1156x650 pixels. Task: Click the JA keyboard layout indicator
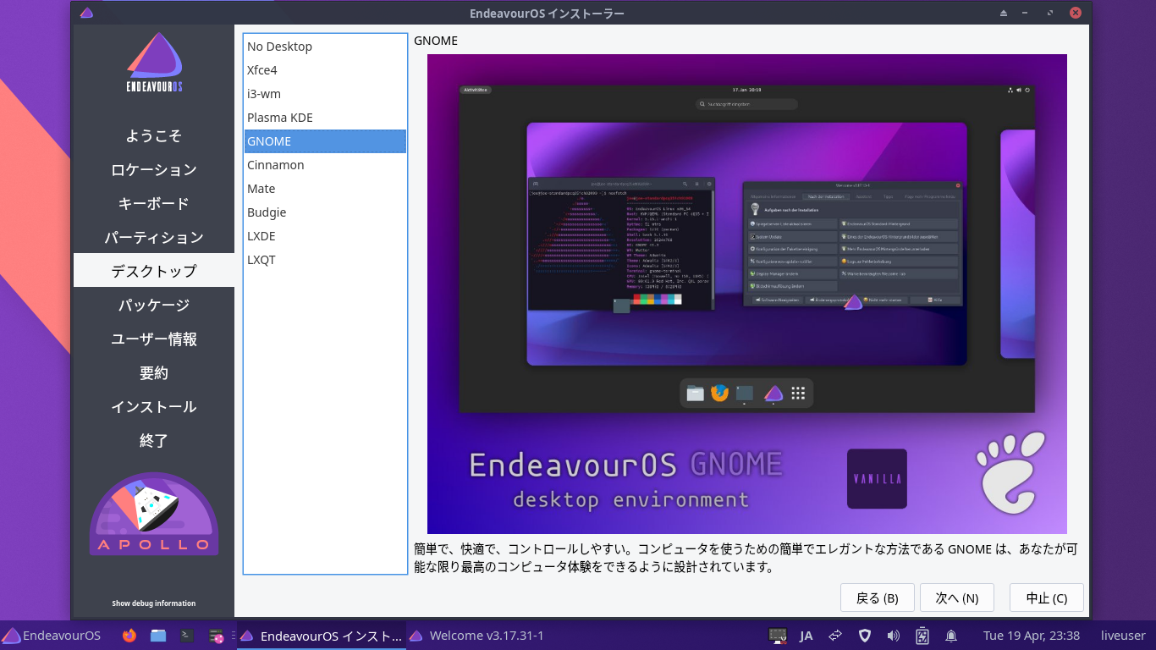click(806, 636)
